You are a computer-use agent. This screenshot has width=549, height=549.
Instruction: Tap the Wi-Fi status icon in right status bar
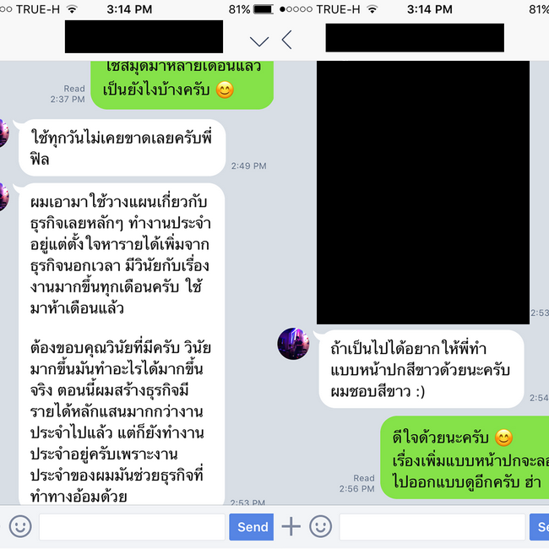coord(372,9)
